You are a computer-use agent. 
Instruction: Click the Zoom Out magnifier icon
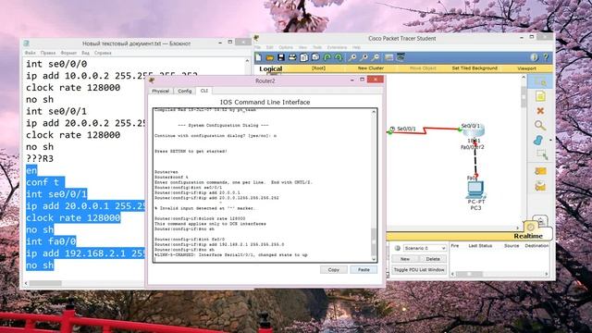(376, 57)
